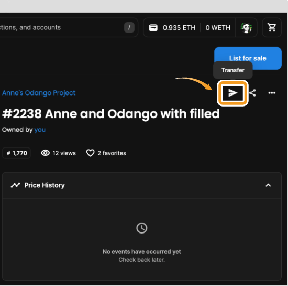Click the wallet card icon
Screen dimensions: 288x286
click(x=153, y=28)
